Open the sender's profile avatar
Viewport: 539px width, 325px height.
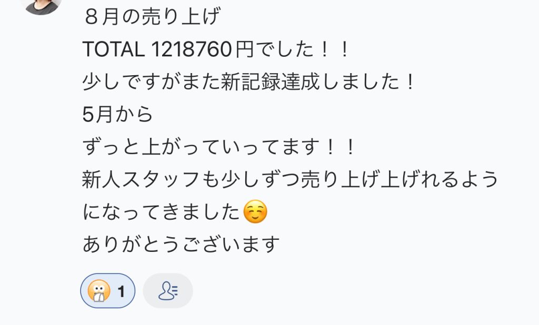(41, 5)
